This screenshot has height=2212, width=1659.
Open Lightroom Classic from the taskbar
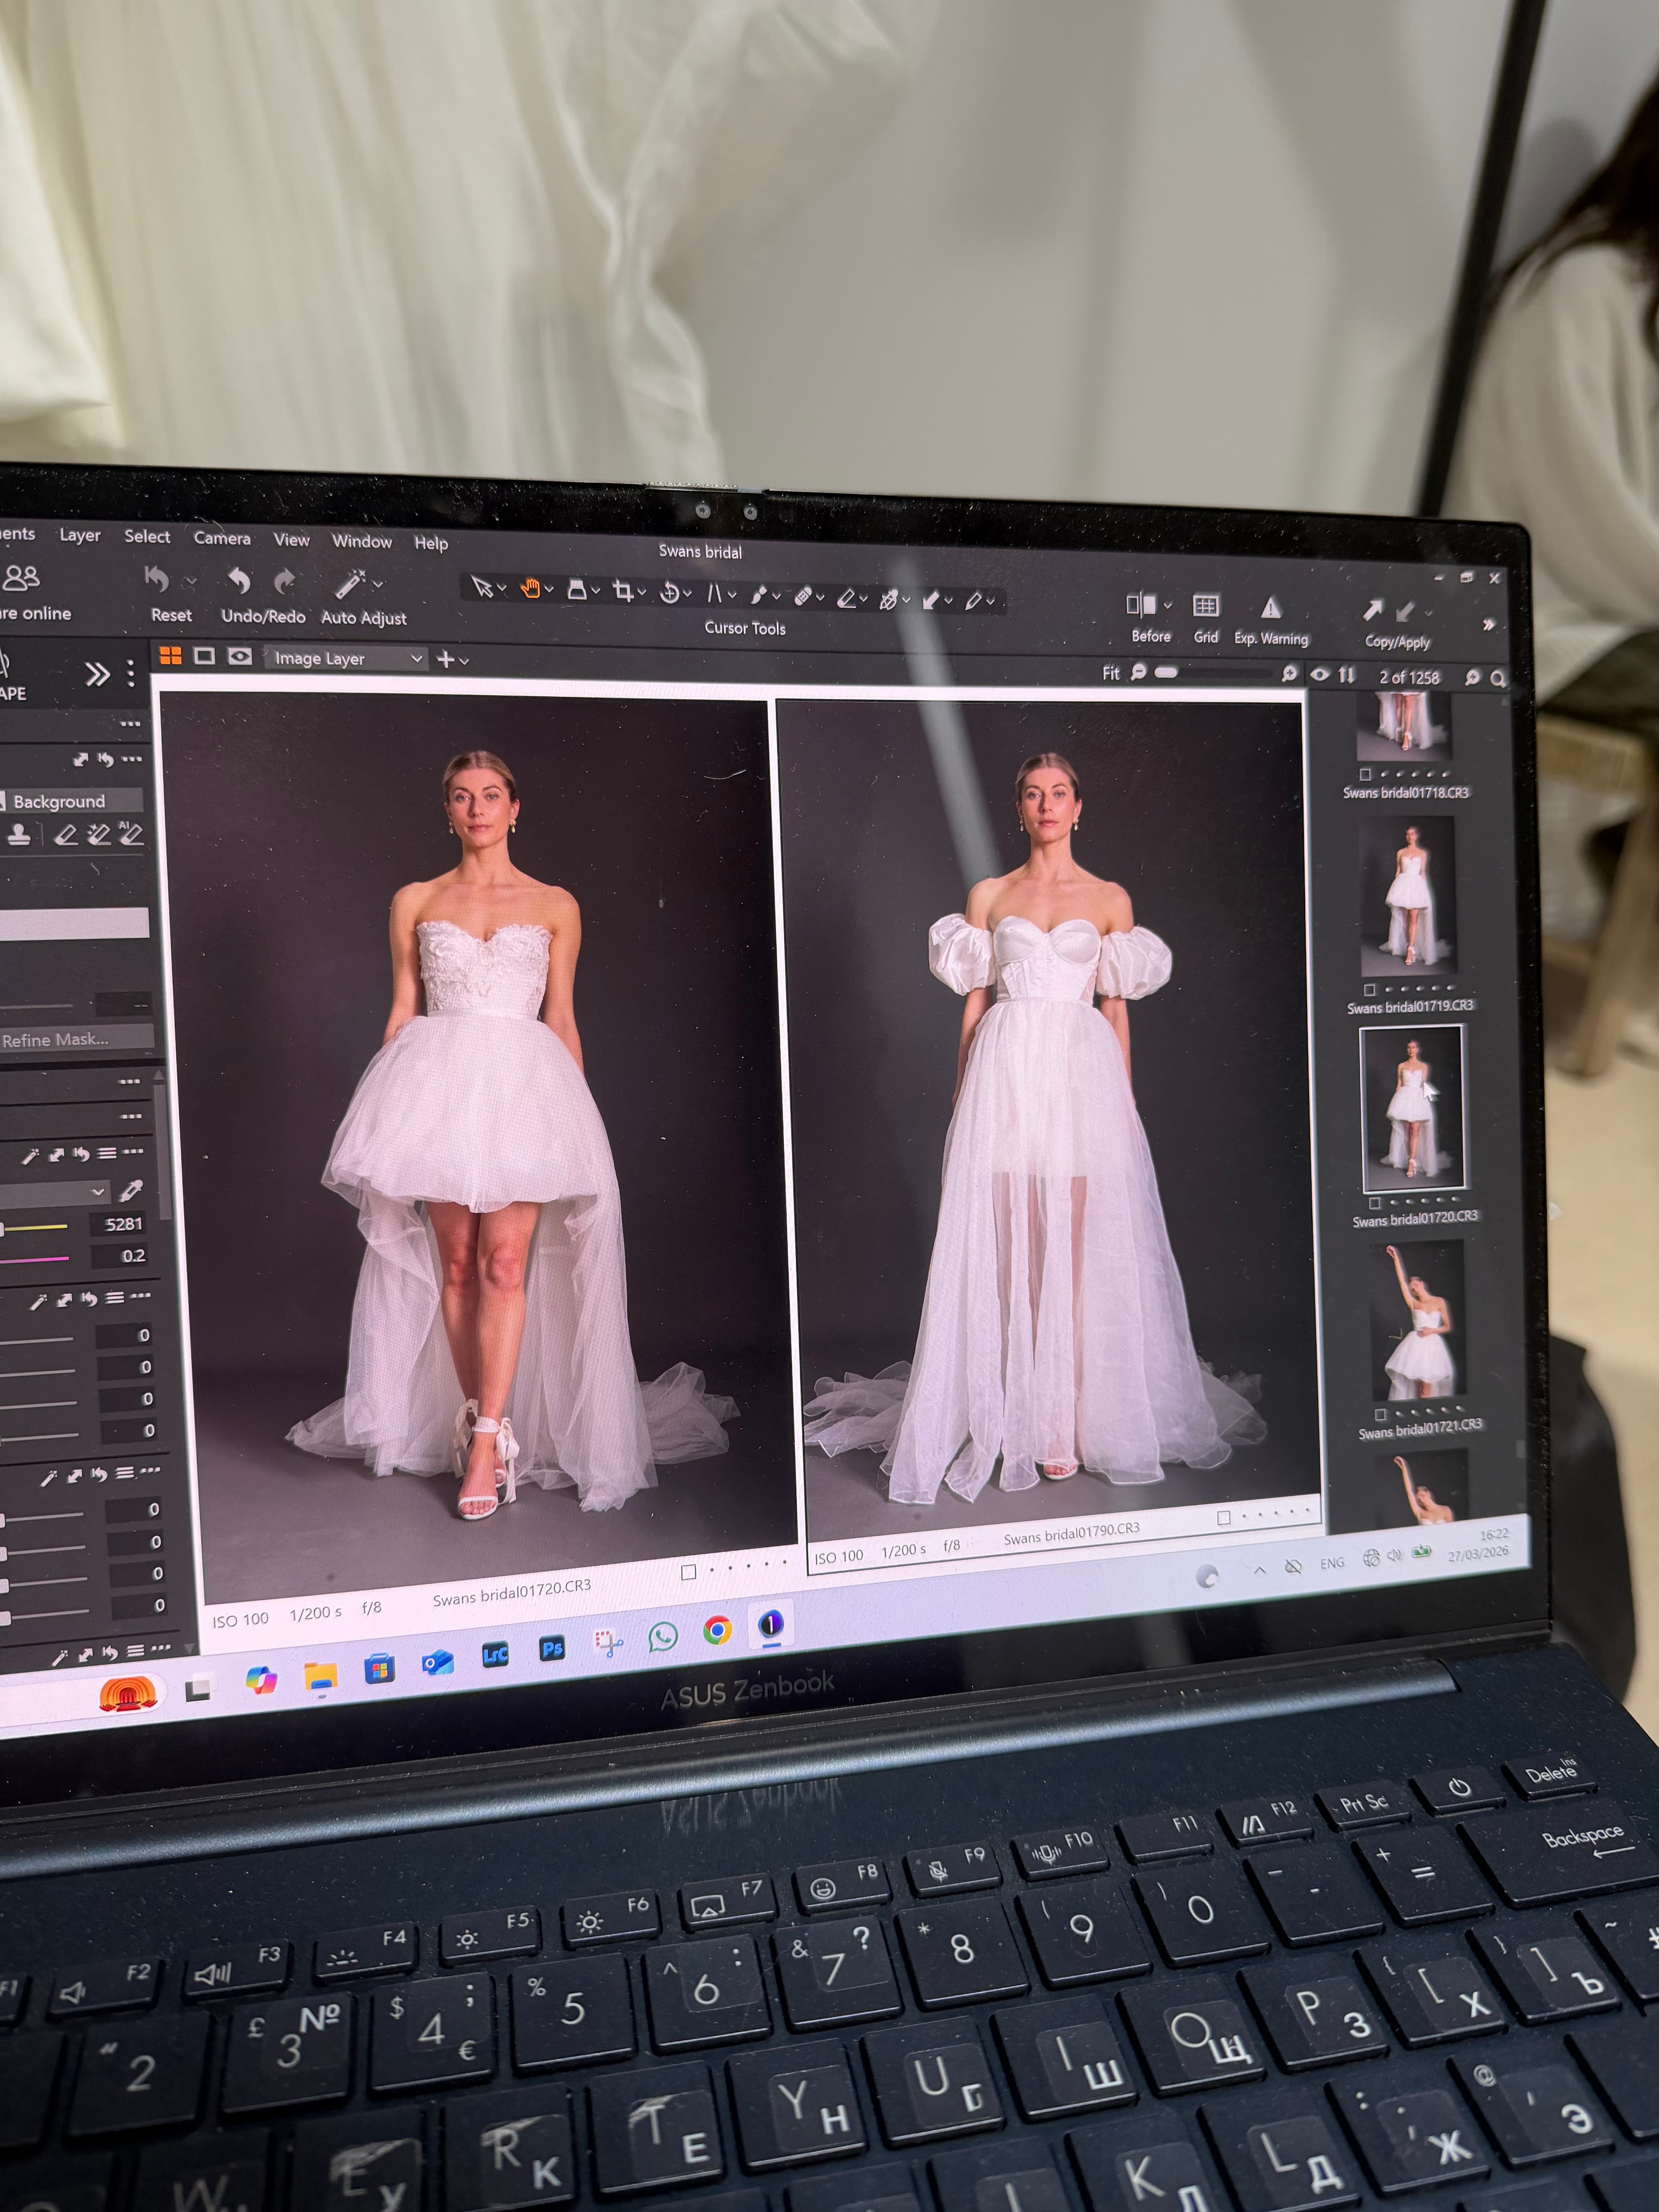[495, 1654]
